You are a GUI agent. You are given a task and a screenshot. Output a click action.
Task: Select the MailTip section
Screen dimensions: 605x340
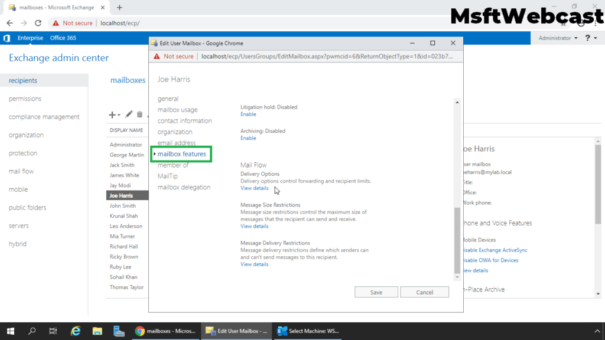(x=167, y=176)
